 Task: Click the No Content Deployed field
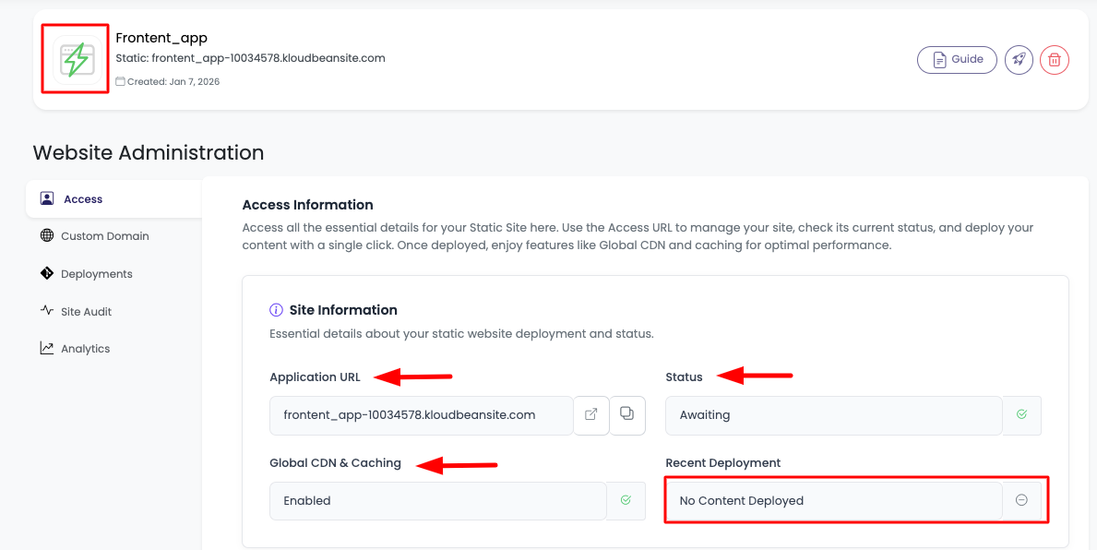pyautogui.click(x=833, y=500)
